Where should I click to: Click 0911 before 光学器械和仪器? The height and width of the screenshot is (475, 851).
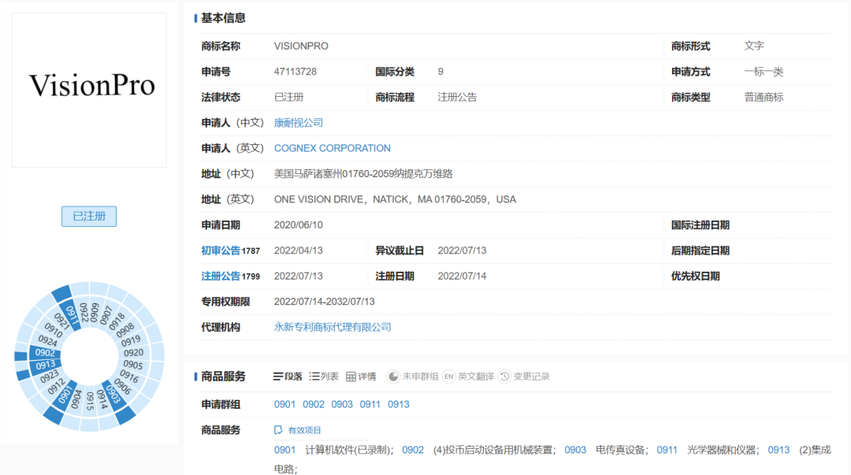click(x=667, y=450)
